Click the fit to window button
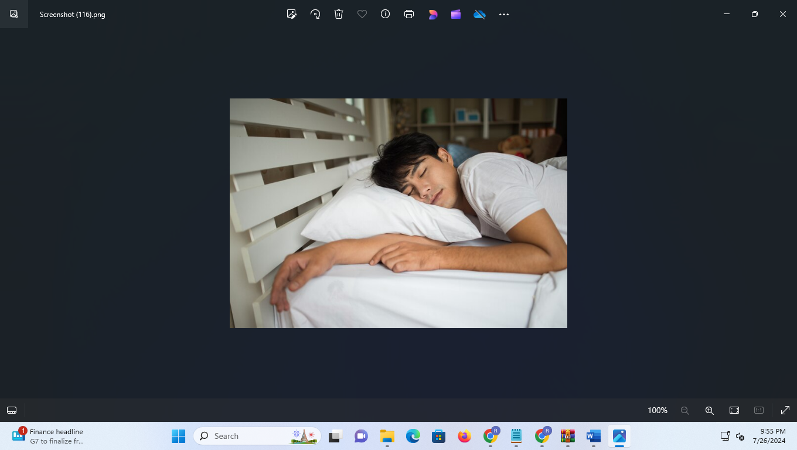797x450 pixels. pos(734,410)
